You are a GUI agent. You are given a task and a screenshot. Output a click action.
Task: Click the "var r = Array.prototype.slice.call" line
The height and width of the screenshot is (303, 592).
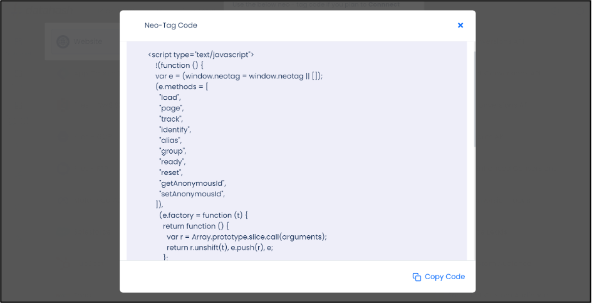point(247,237)
